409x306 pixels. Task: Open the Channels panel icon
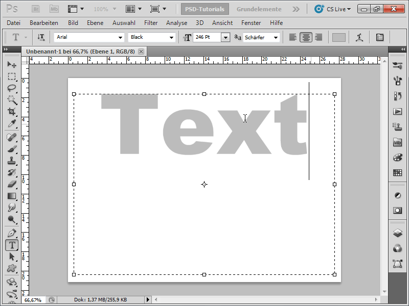point(398,248)
